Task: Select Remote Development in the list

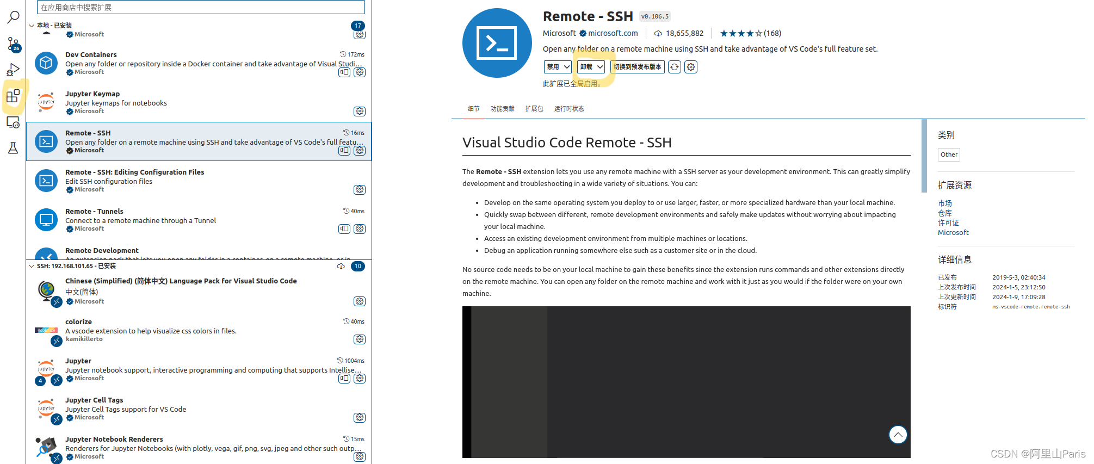Action: (199, 250)
